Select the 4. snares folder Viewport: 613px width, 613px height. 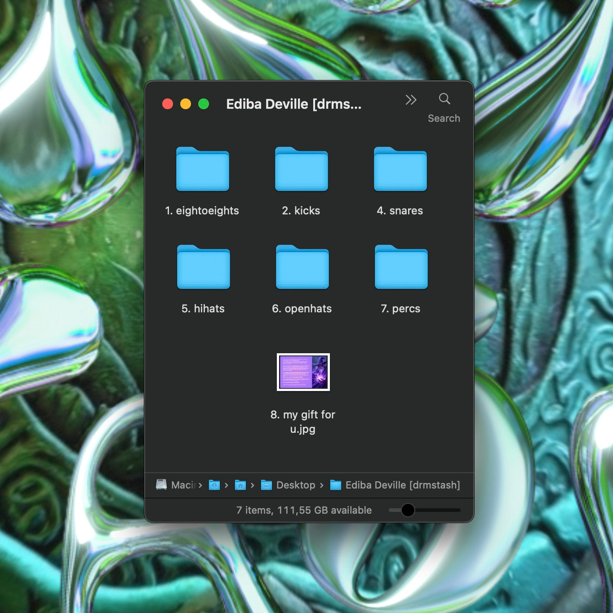coord(400,169)
